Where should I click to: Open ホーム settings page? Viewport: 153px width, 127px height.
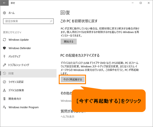(x=11, y=13)
